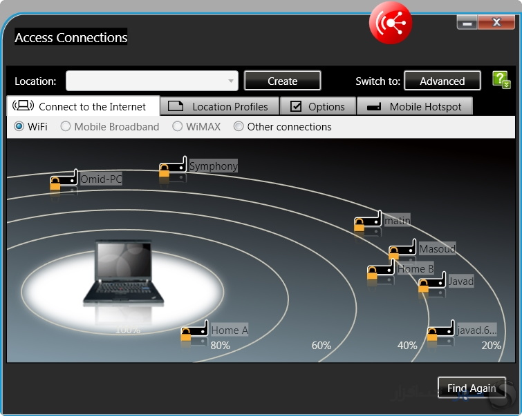Open the green help icon
The height and width of the screenshot is (416, 522).
(501, 80)
